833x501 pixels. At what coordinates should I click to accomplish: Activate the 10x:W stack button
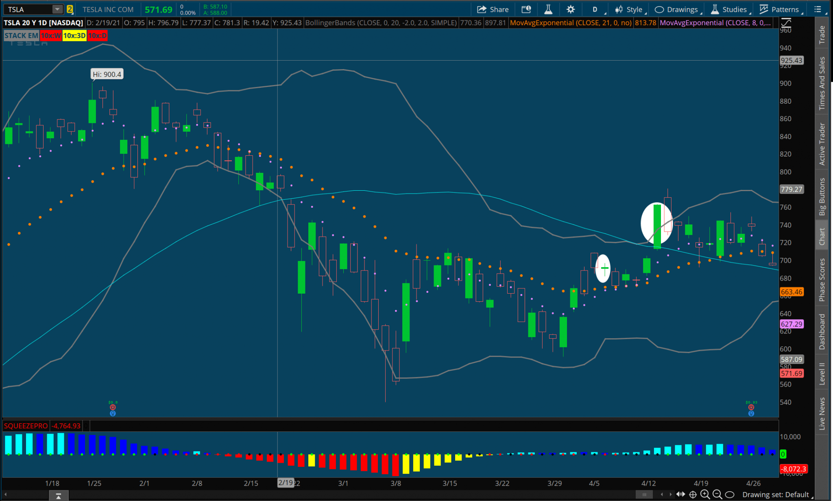[x=51, y=36]
